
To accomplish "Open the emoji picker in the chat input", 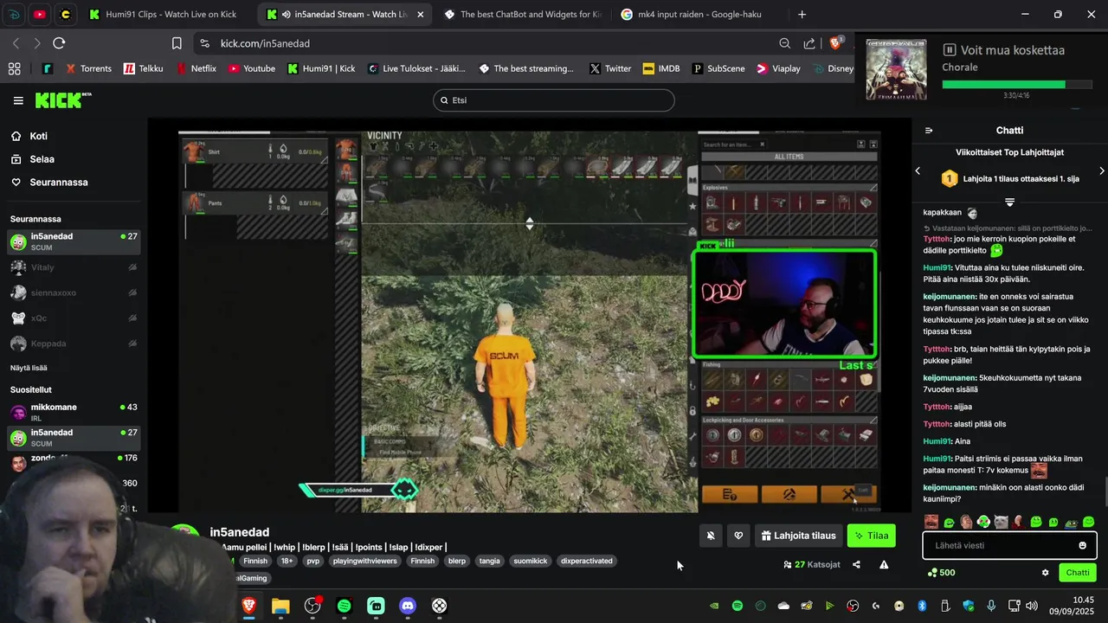I will (x=1082, y=545).
